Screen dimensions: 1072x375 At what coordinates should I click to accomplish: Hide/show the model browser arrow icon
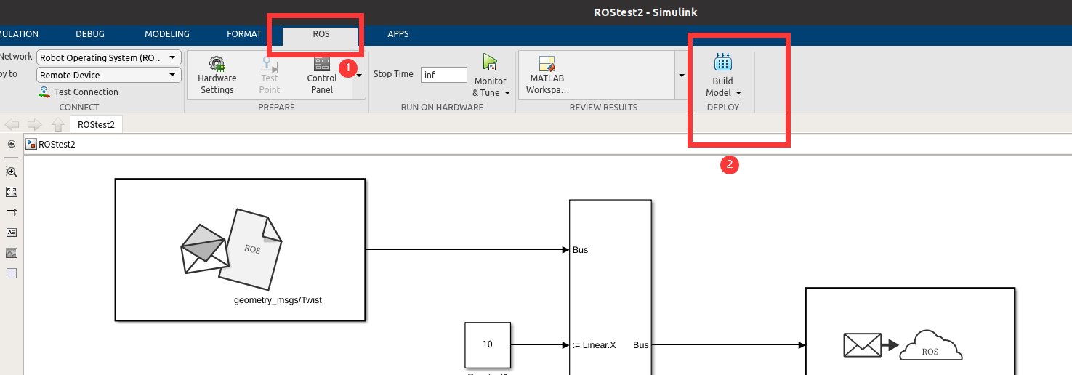tap(11, 144)
